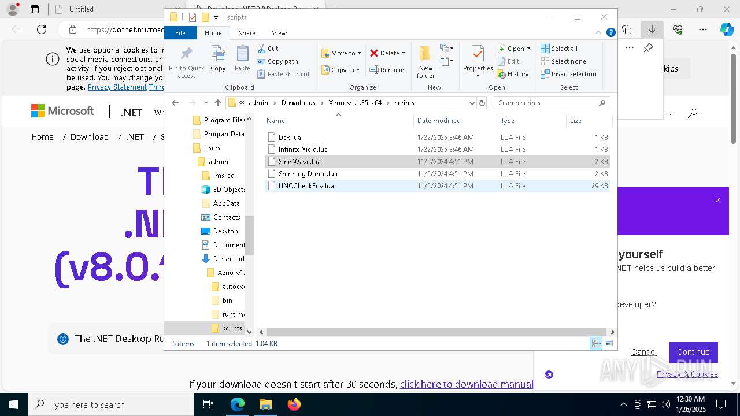Open File Explorer from taskbar
The width and height of the screenshot is (740, 416).
pyautogui.click(x=266, y=404)
